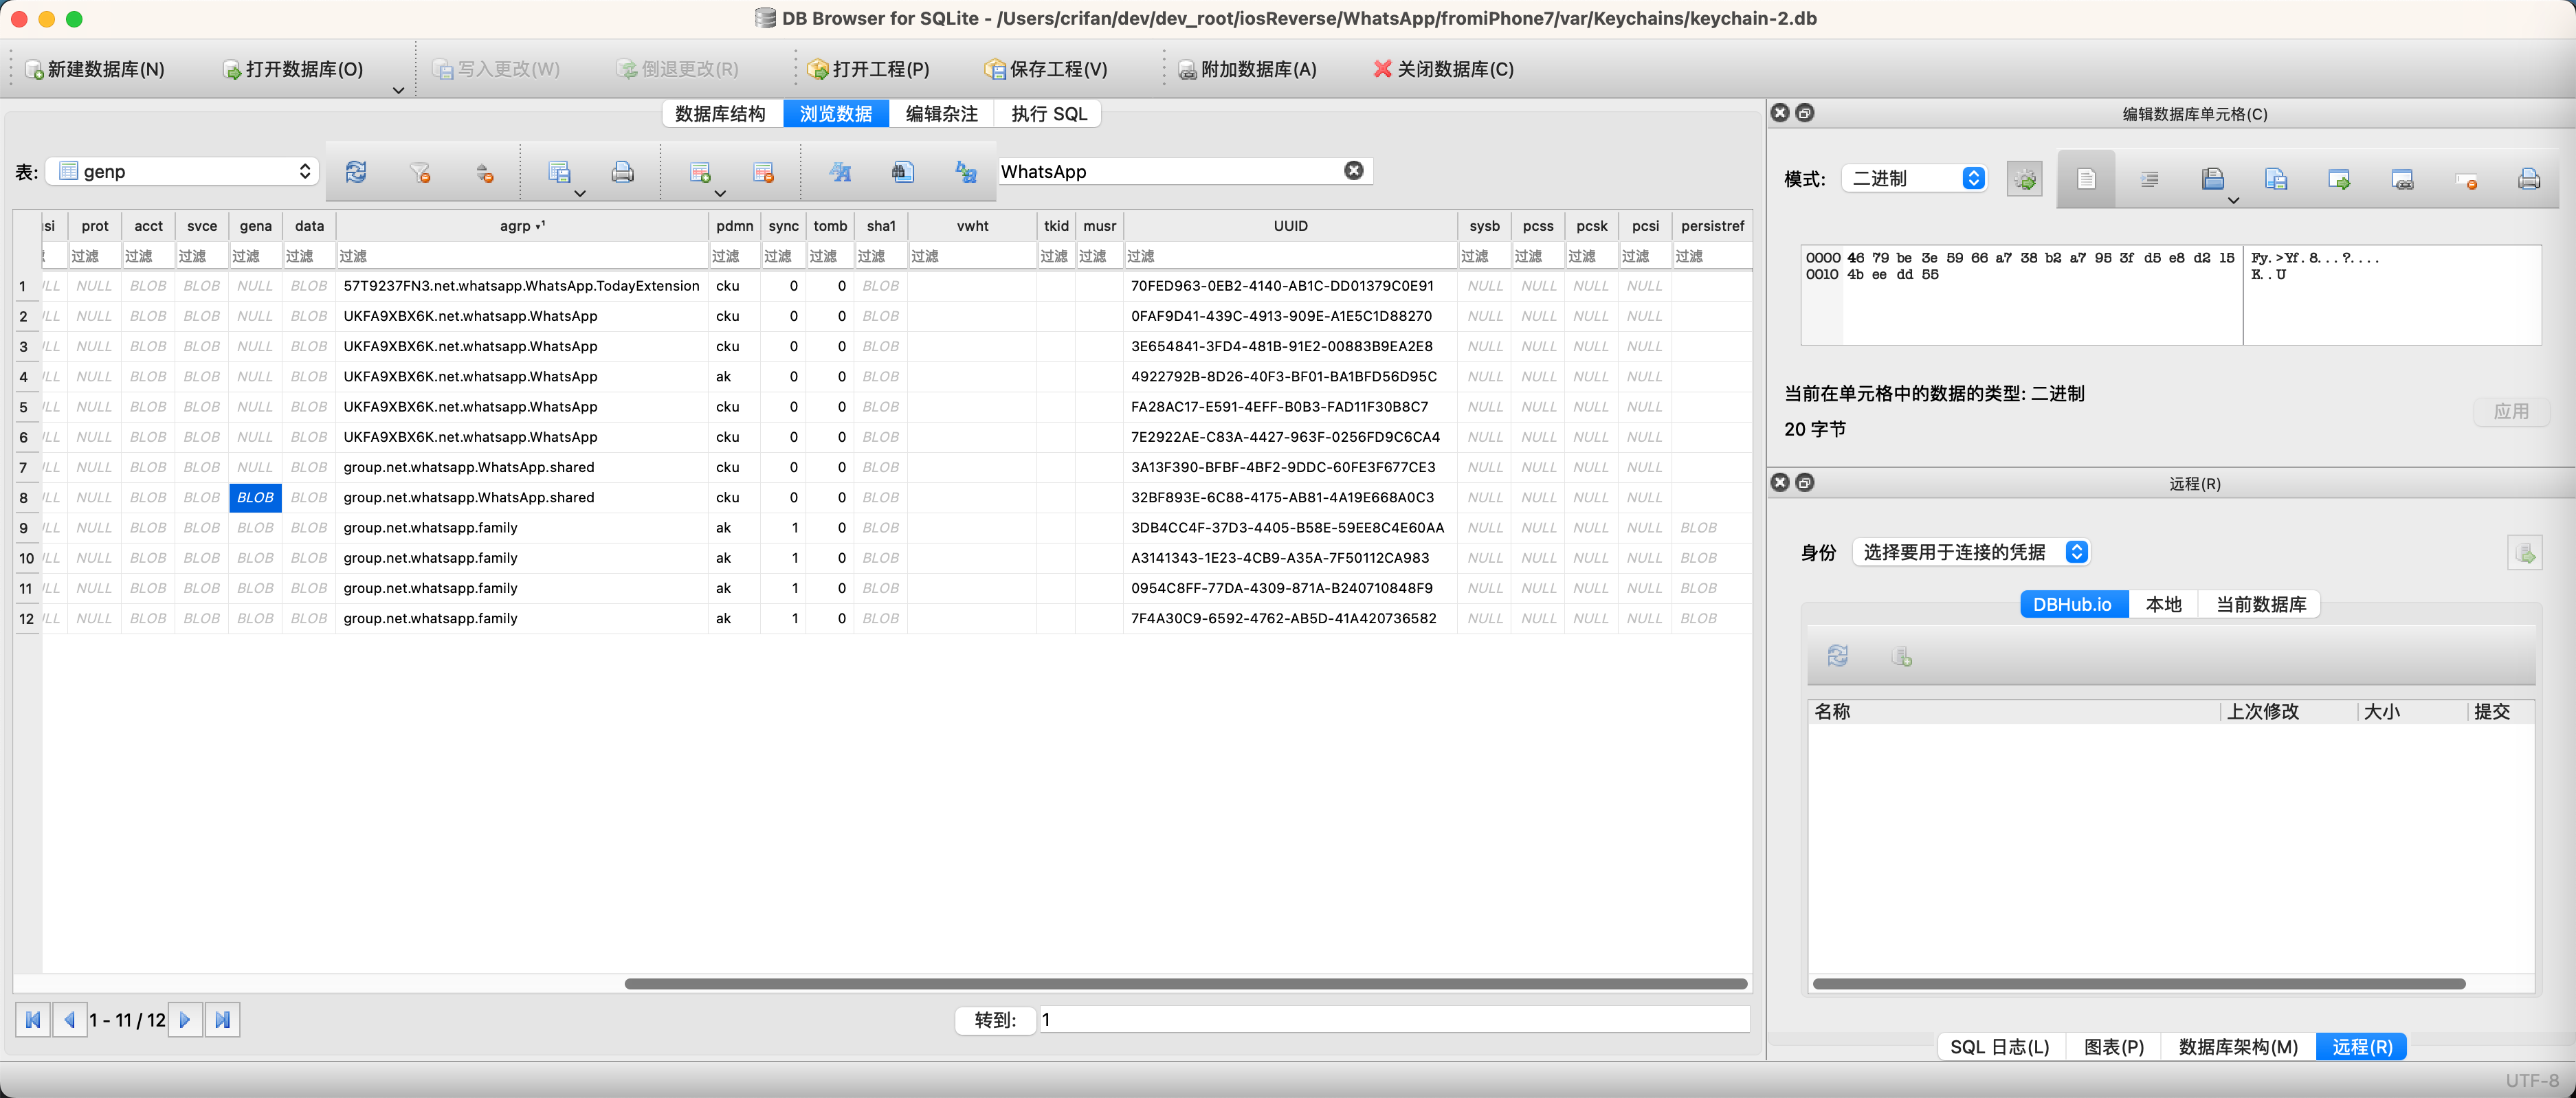Click clear all filters funnel icon
The image size is (2576, 1098).
pyautogui.click(x=420, y=172)
